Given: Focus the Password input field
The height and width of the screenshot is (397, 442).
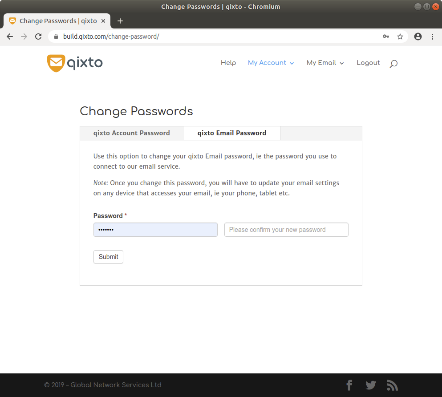Looking at the screenshot, I should (x=155, y=230).
